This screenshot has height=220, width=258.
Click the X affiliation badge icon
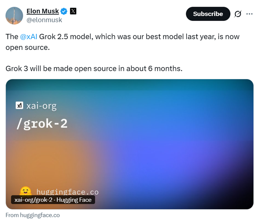tap(73, 11)
